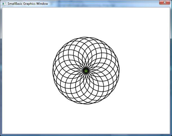Click the window's right border edge
Viewport: 172px width, 136px height.
pos(171,71)
